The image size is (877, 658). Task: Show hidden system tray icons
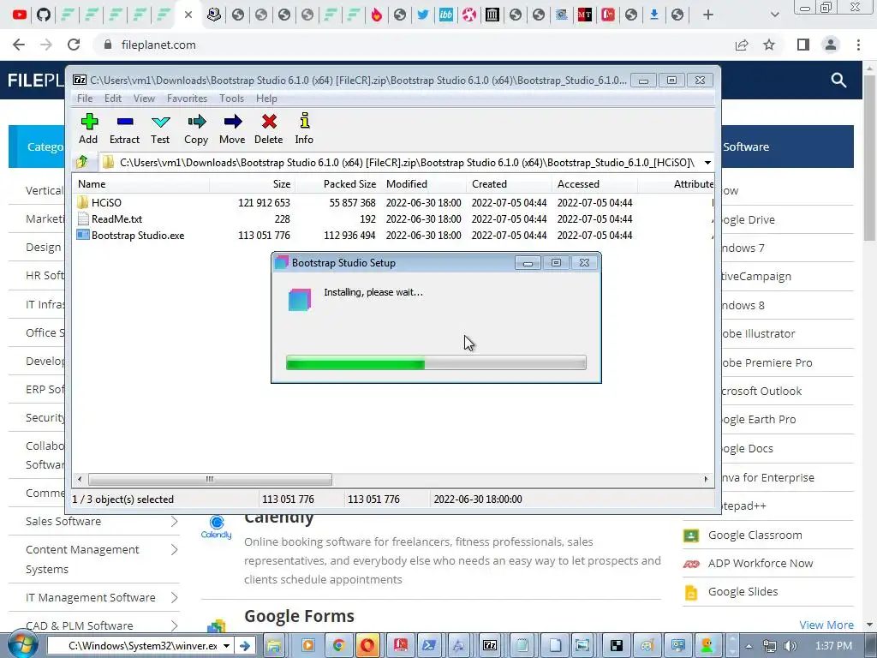tap(749, 646)
